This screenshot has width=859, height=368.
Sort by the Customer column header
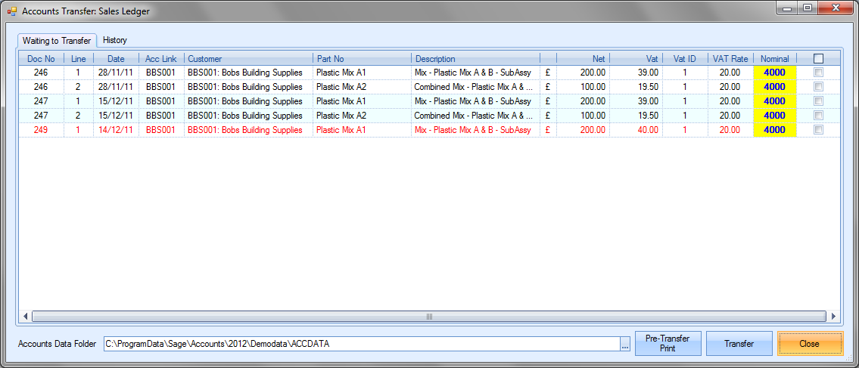tap(247, 58)
